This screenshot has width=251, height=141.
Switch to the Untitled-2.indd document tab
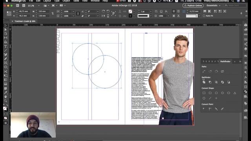click(25, 21)
